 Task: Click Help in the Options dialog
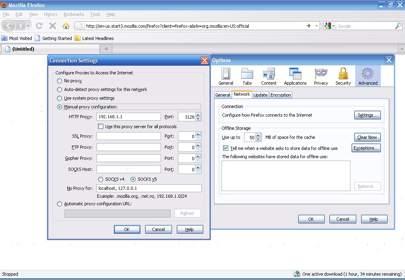374,219
